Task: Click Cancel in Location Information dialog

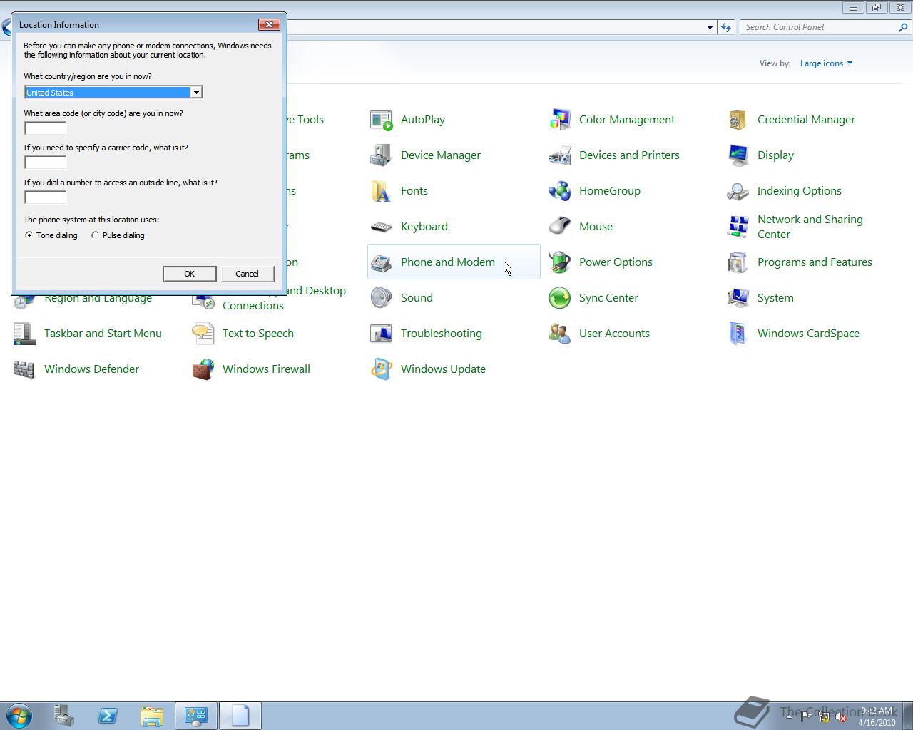Action: click(x=248, y=274)
